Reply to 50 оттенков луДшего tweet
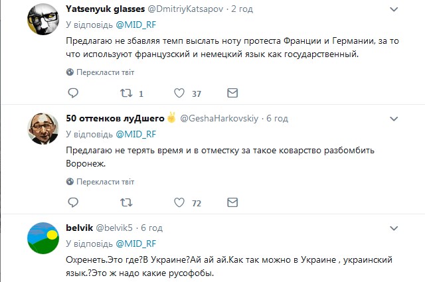425x282 pixels. [71, 203]
